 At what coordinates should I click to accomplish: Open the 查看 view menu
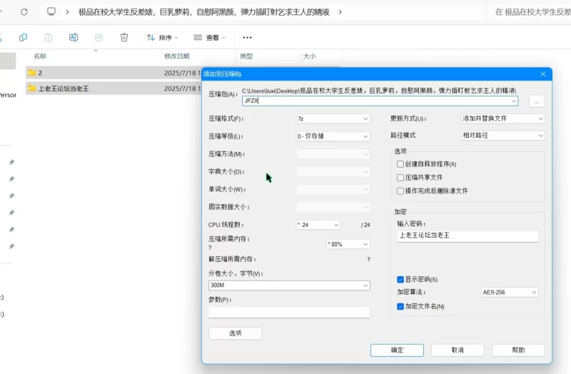point(209,38)
